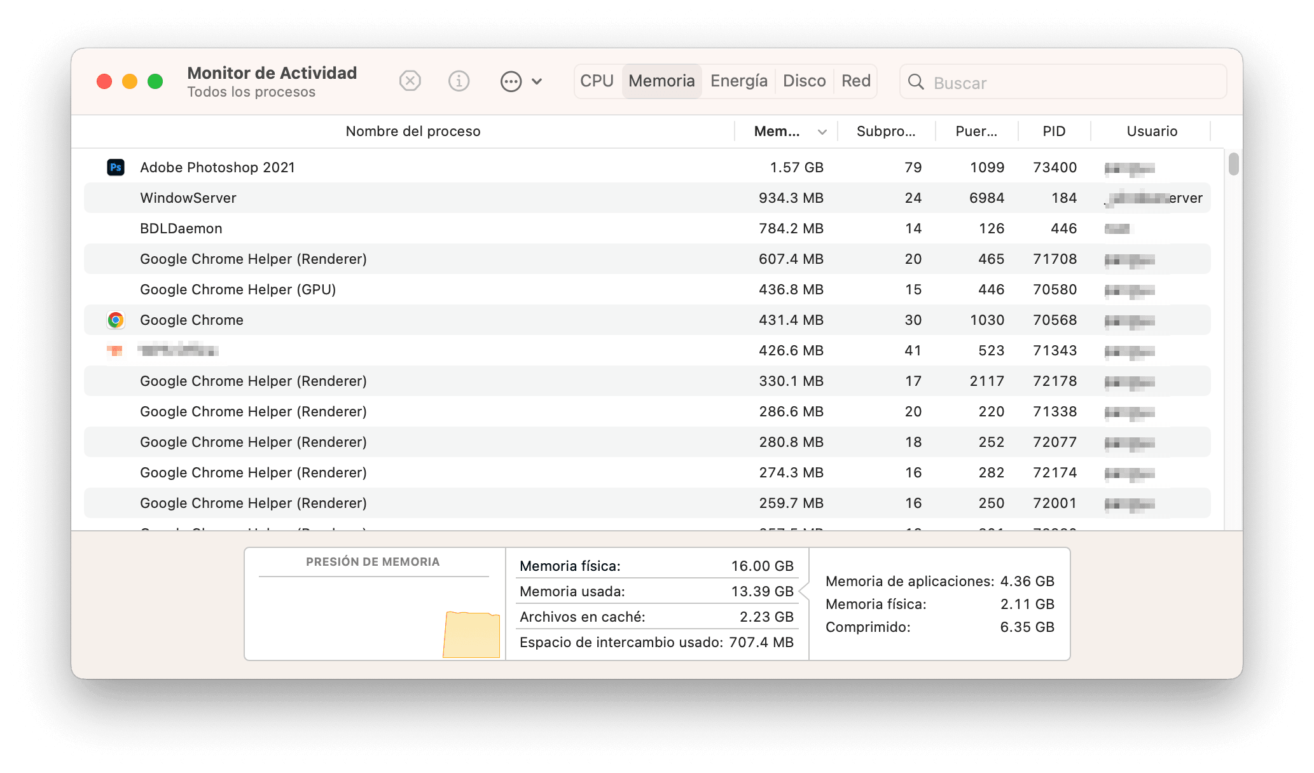Select the BDLDaemon process row
This screenshot has height=773, width=1314.
coord(647,228)
